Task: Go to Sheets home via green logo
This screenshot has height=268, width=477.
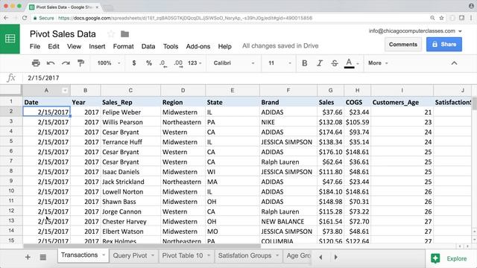Action: (10, 39)
